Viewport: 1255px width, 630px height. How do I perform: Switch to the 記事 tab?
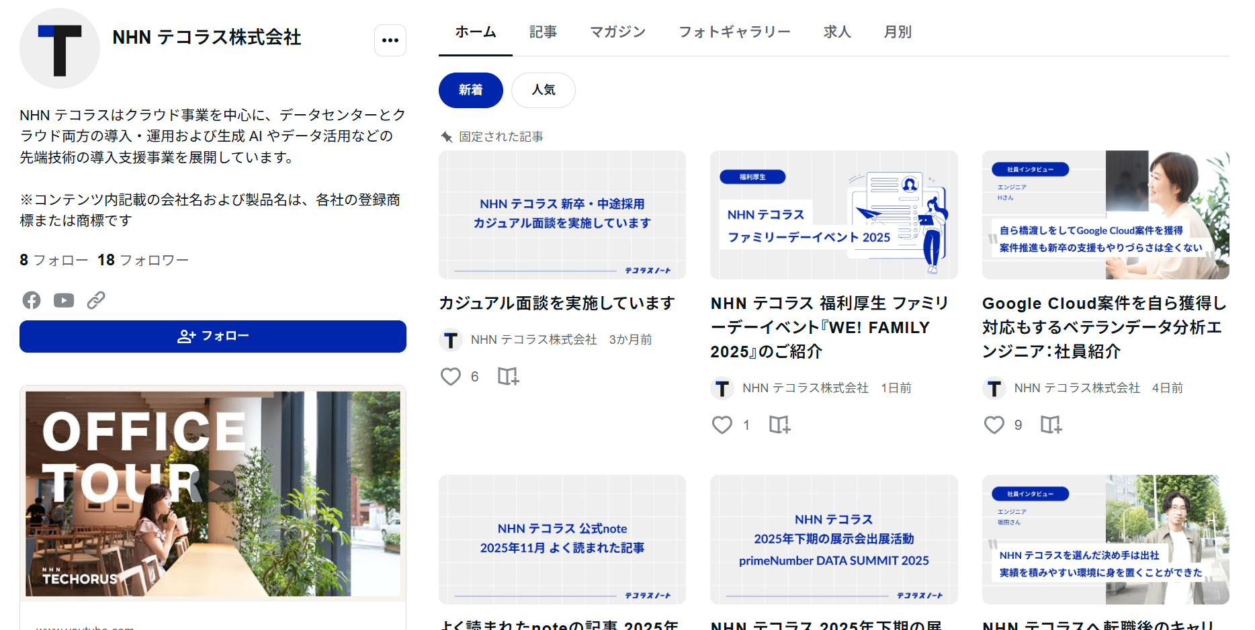pos(543,32)
